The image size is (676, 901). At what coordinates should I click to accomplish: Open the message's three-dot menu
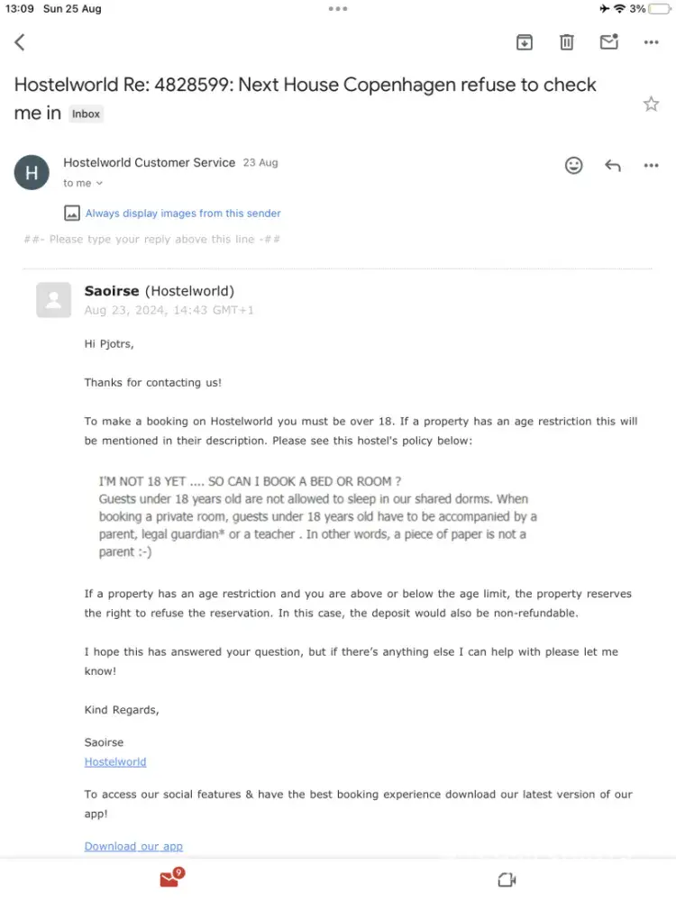coord(651,165)
